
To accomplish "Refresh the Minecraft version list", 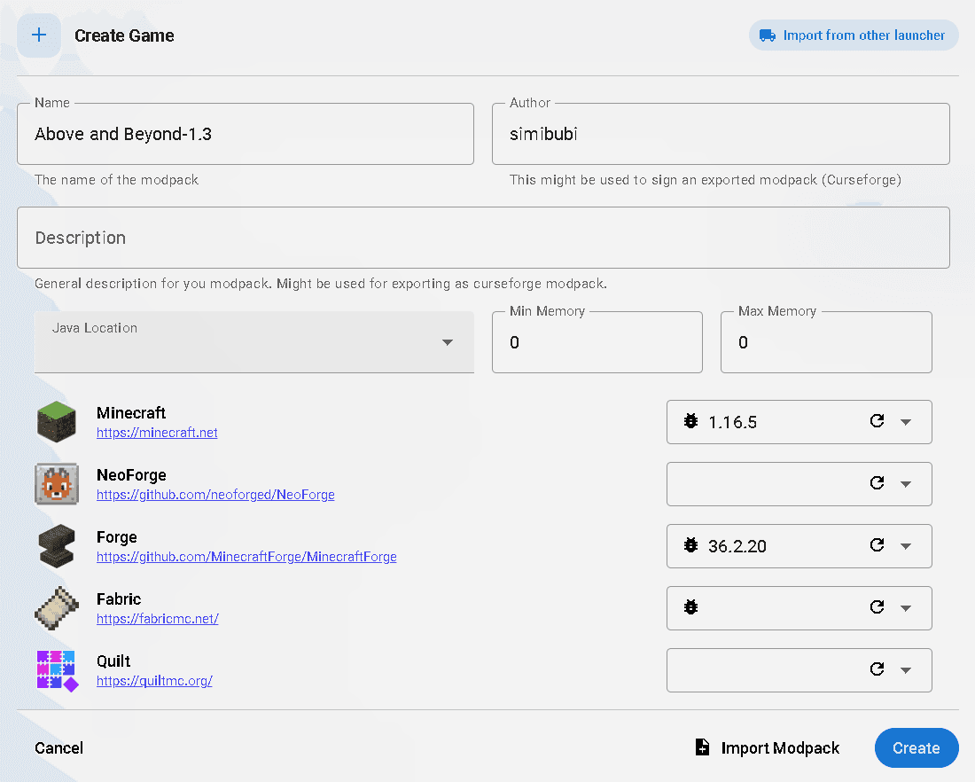I will [x=877, y=421].
